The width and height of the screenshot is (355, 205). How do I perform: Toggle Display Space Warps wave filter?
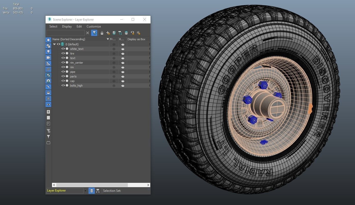[x=48, y=69]
